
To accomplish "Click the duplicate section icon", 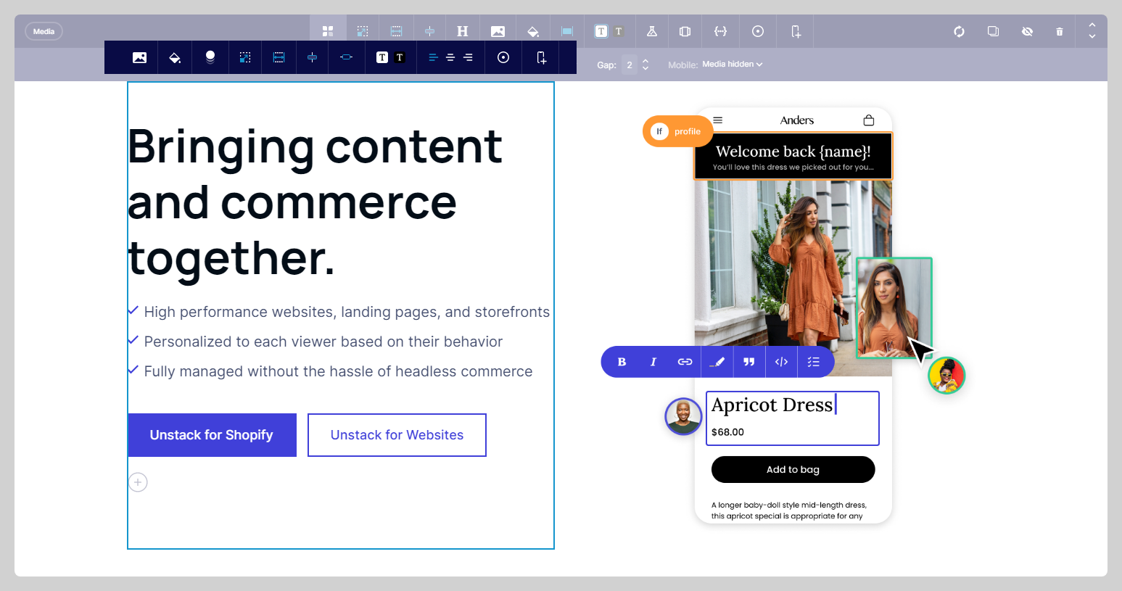I will point(993,31).
